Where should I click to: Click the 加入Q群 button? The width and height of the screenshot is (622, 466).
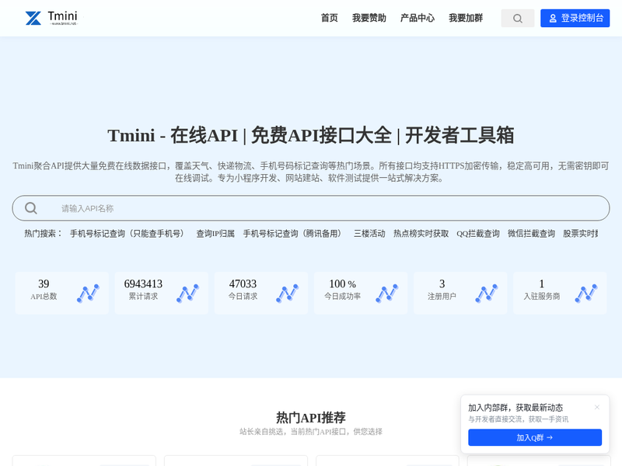pyautogui.click(x=535, y=437)
